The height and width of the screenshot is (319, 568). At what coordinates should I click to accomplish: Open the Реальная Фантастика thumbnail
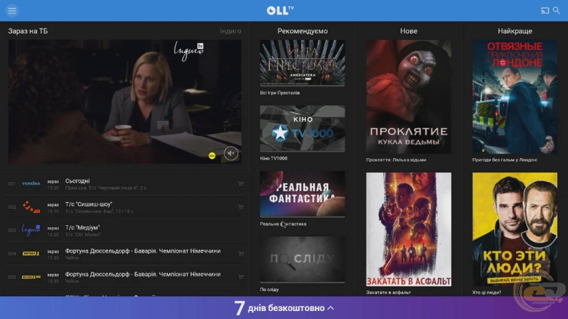pyautogui.click(x=302, y=194)
